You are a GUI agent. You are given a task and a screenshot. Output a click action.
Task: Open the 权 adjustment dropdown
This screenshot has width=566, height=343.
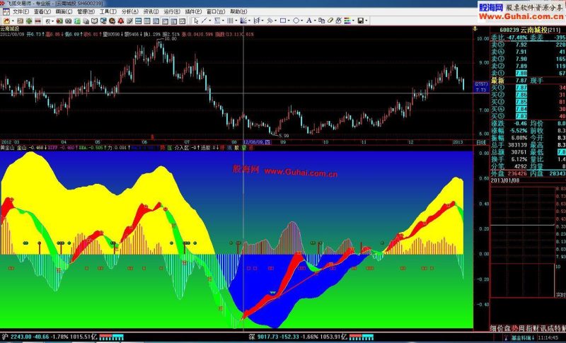[x=50, y=21]
